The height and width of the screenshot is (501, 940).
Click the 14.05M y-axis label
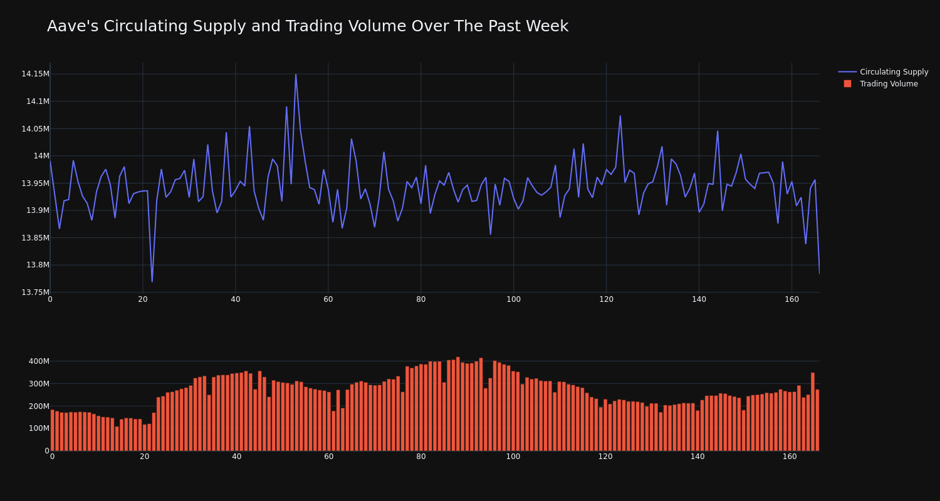[x=35, y=128]
